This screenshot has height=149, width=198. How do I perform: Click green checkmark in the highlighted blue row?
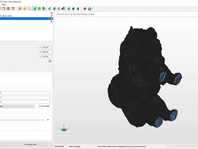click(49, 19)
